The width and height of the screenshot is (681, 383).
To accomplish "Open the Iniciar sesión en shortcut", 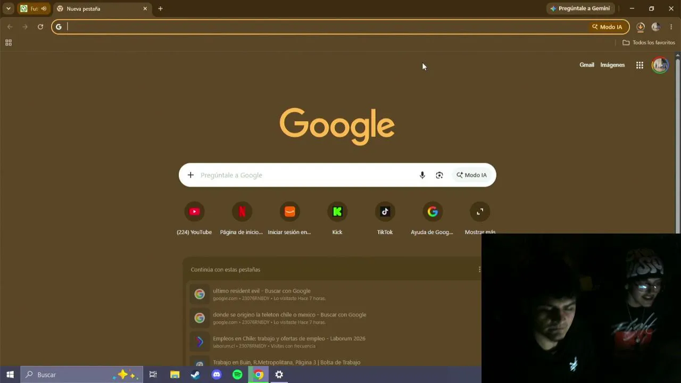I will click(289, 219).
